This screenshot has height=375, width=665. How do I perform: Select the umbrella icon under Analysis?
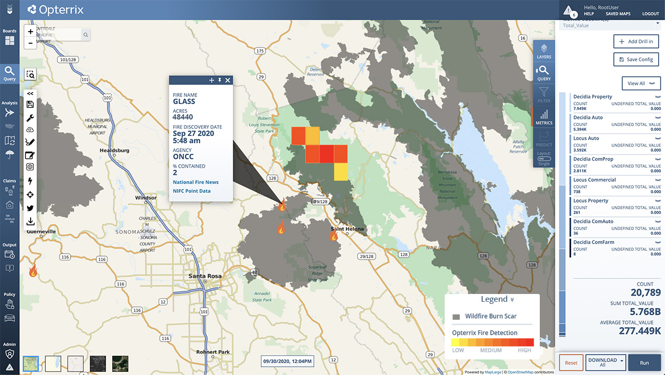(9, 154)
